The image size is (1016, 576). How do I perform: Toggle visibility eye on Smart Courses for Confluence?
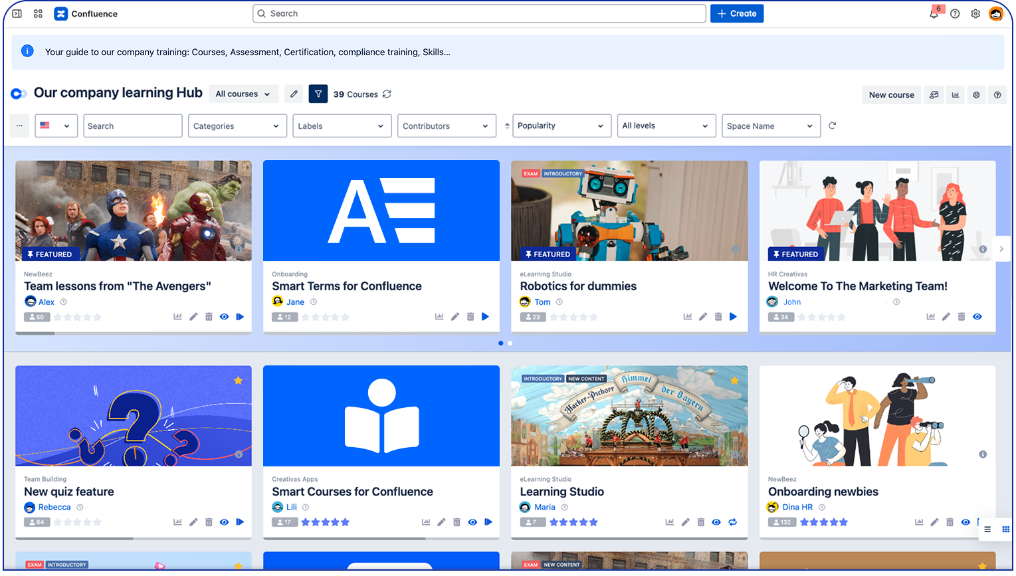coord(472,522)
